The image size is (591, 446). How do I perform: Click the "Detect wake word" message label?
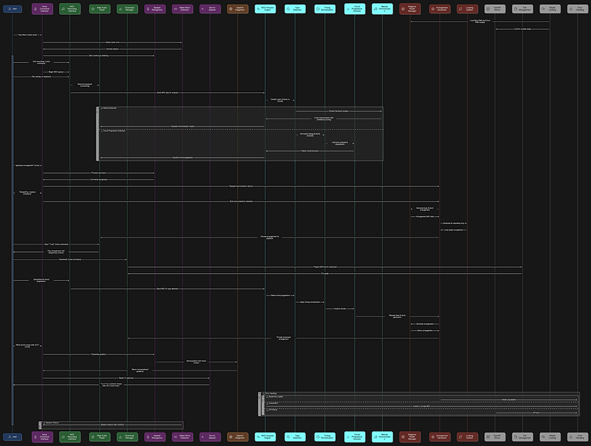click(x=112, y=42)
